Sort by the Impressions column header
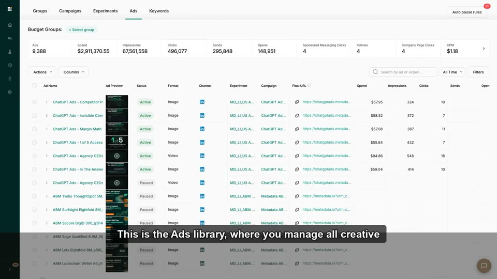The image size is (497, 279). click(397, 86)
